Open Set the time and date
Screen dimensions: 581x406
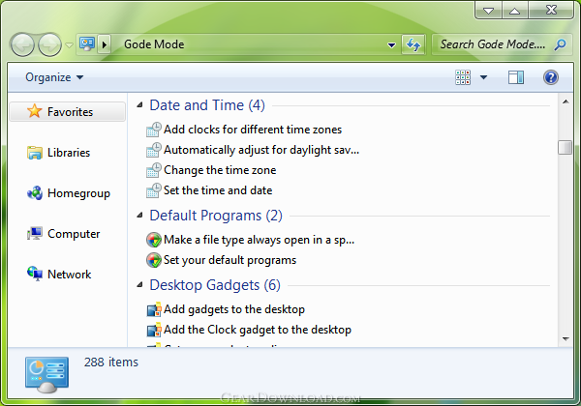click(218, 190)
